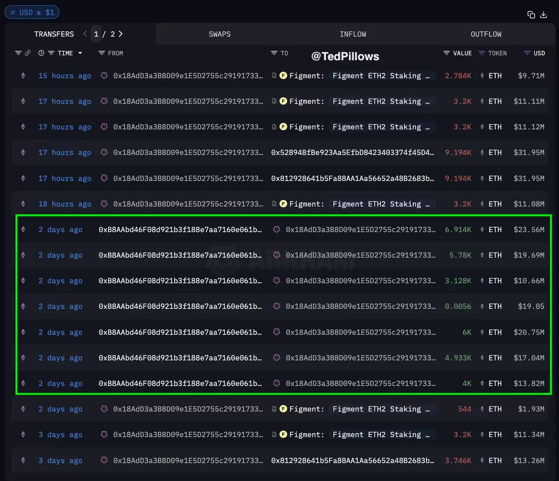Click the 3.746K value cell
This screenshot has width=559, height=481.
click(x=458, y=461)
